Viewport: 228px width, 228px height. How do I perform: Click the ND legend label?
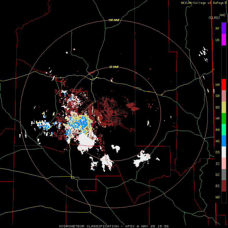click(x=217, y=197)
